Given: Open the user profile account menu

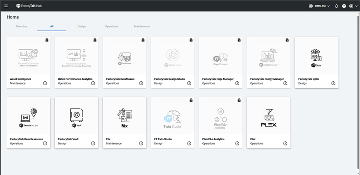Looking at the screenshot, I should [353, 6].
